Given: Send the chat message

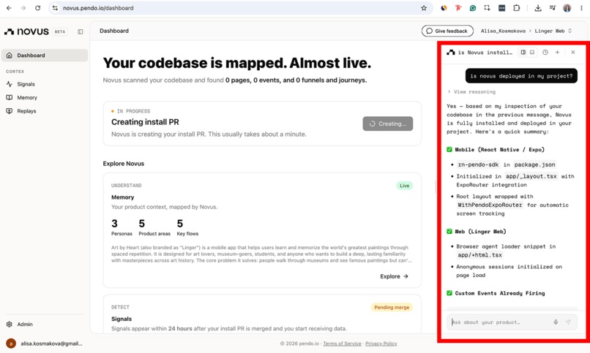Looking at the screenshot, I should click(x=568, y=322).
